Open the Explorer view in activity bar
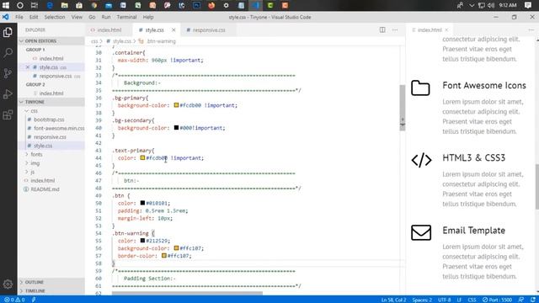The height and width of the screenshot is (303, 539). pyautogui.click(x=8, y=32)
